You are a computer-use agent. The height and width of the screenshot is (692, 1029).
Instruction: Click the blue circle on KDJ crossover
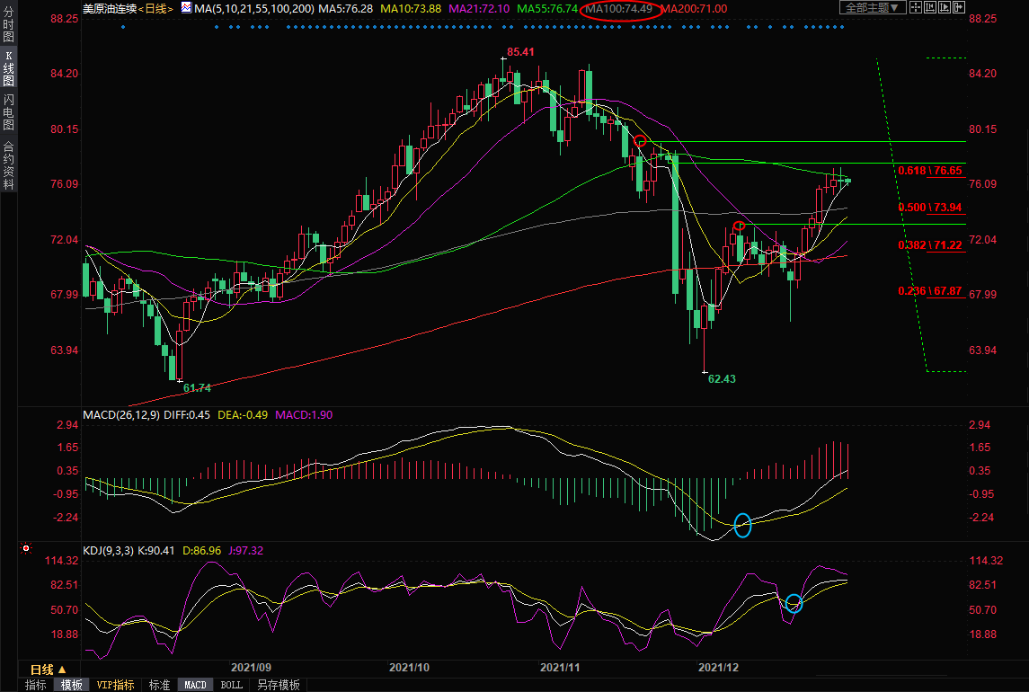tap(794, 603)
